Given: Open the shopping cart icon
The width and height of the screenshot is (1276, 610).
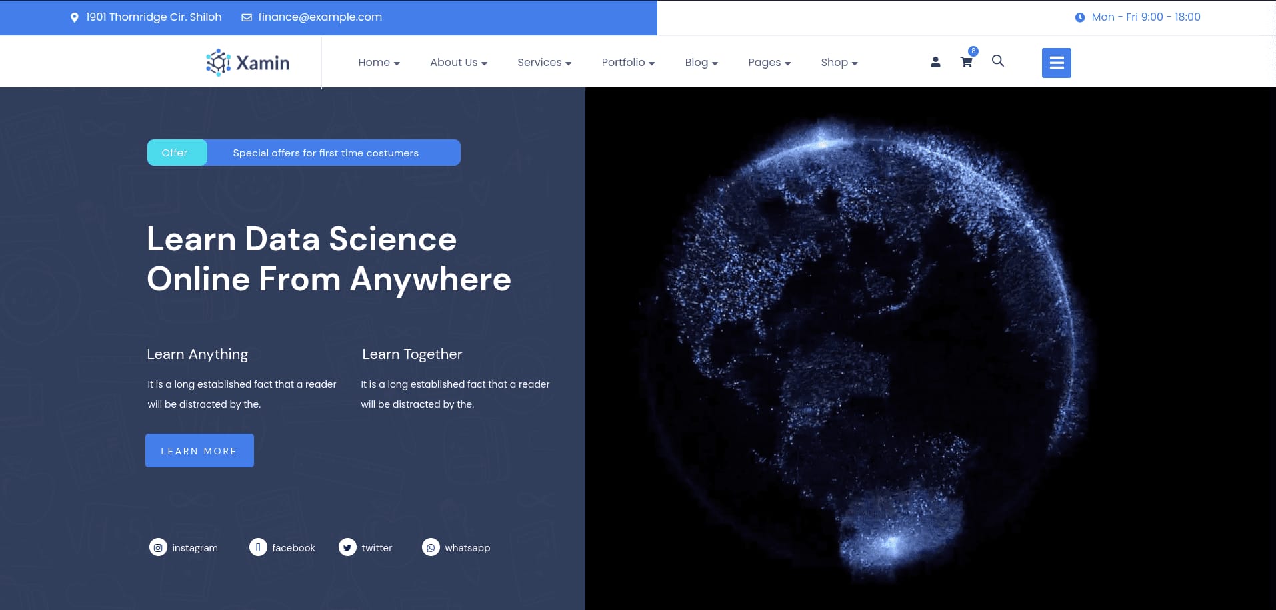Looking at the screenshot, I should point(966,62).
